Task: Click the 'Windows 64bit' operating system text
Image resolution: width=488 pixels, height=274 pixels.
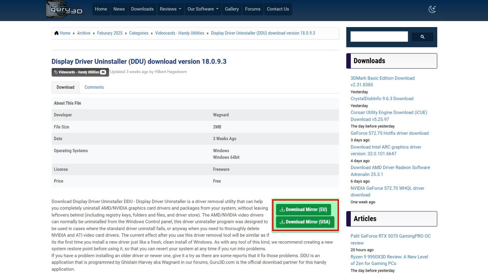Action: tap(226, 157)
